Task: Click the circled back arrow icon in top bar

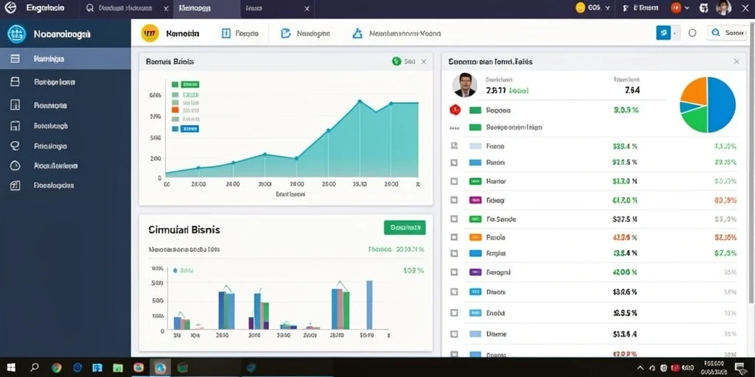Action: [x=10, y=7]
